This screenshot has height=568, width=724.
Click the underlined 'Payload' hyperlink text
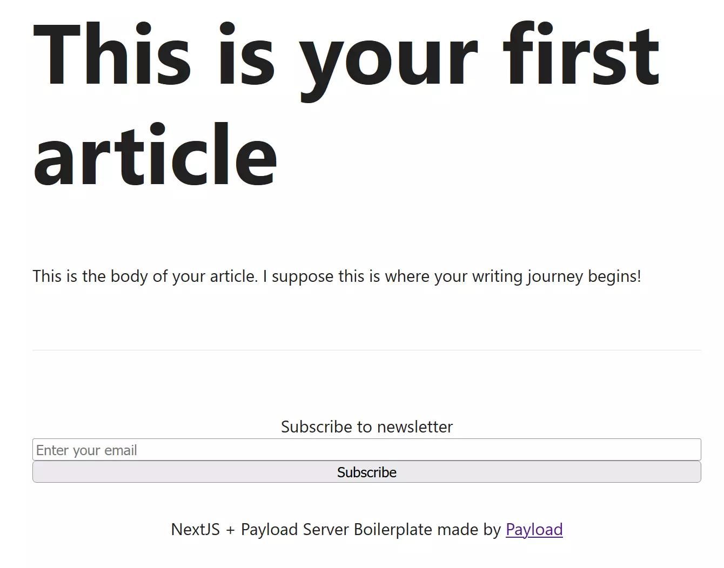coord(534,530)
